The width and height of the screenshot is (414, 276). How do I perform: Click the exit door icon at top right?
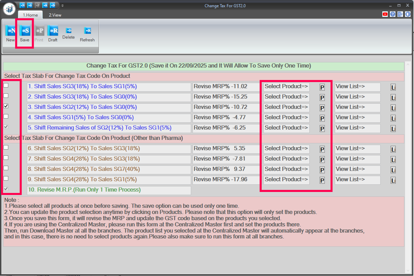tap(408, 14)
